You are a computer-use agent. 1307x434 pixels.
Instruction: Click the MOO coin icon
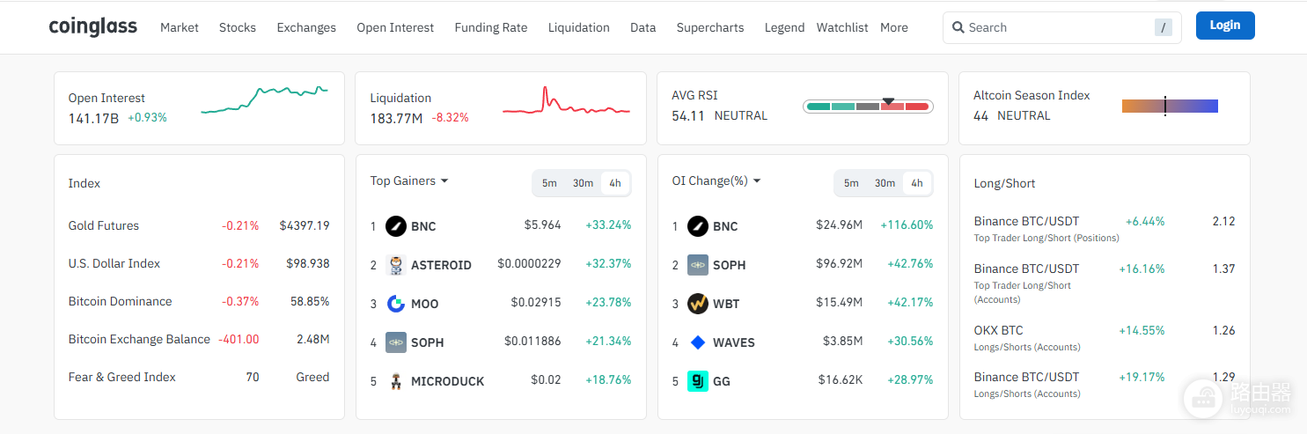click(396, 304)
